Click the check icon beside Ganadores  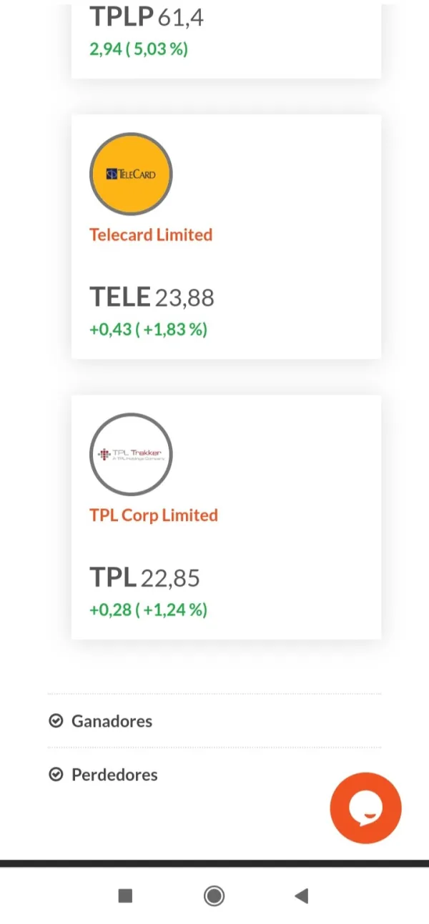56,721
